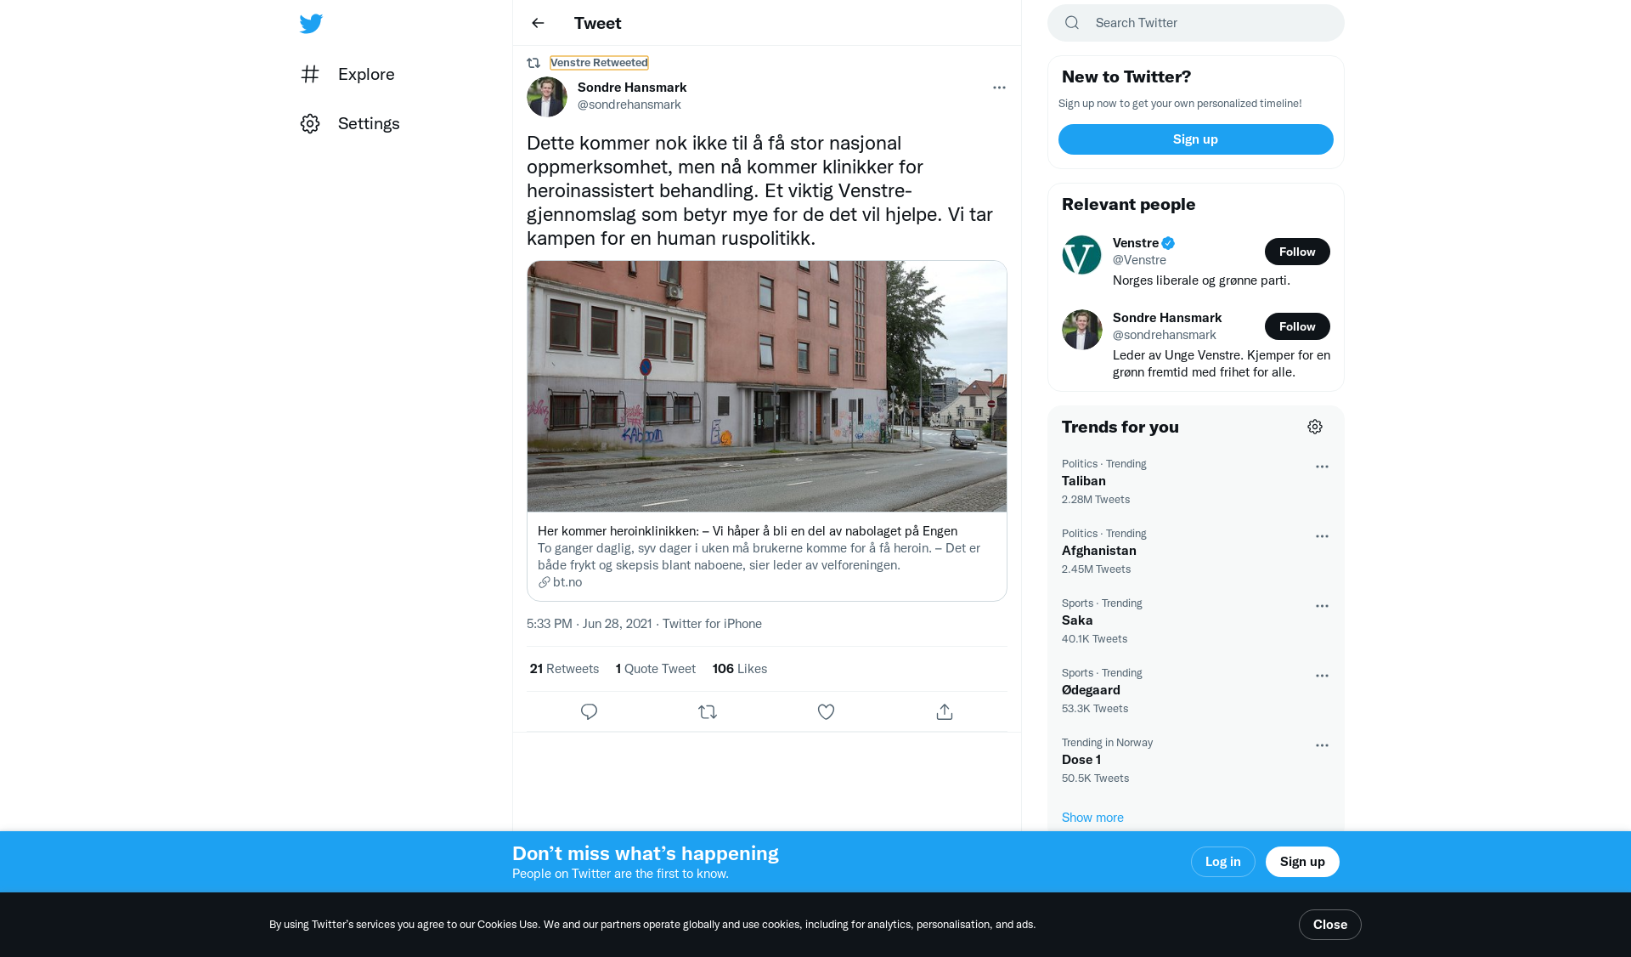This screenshot has height=957, width=1631.
Task: Open @sondrehansmark handle on tweet
Action: coord(629,105)
